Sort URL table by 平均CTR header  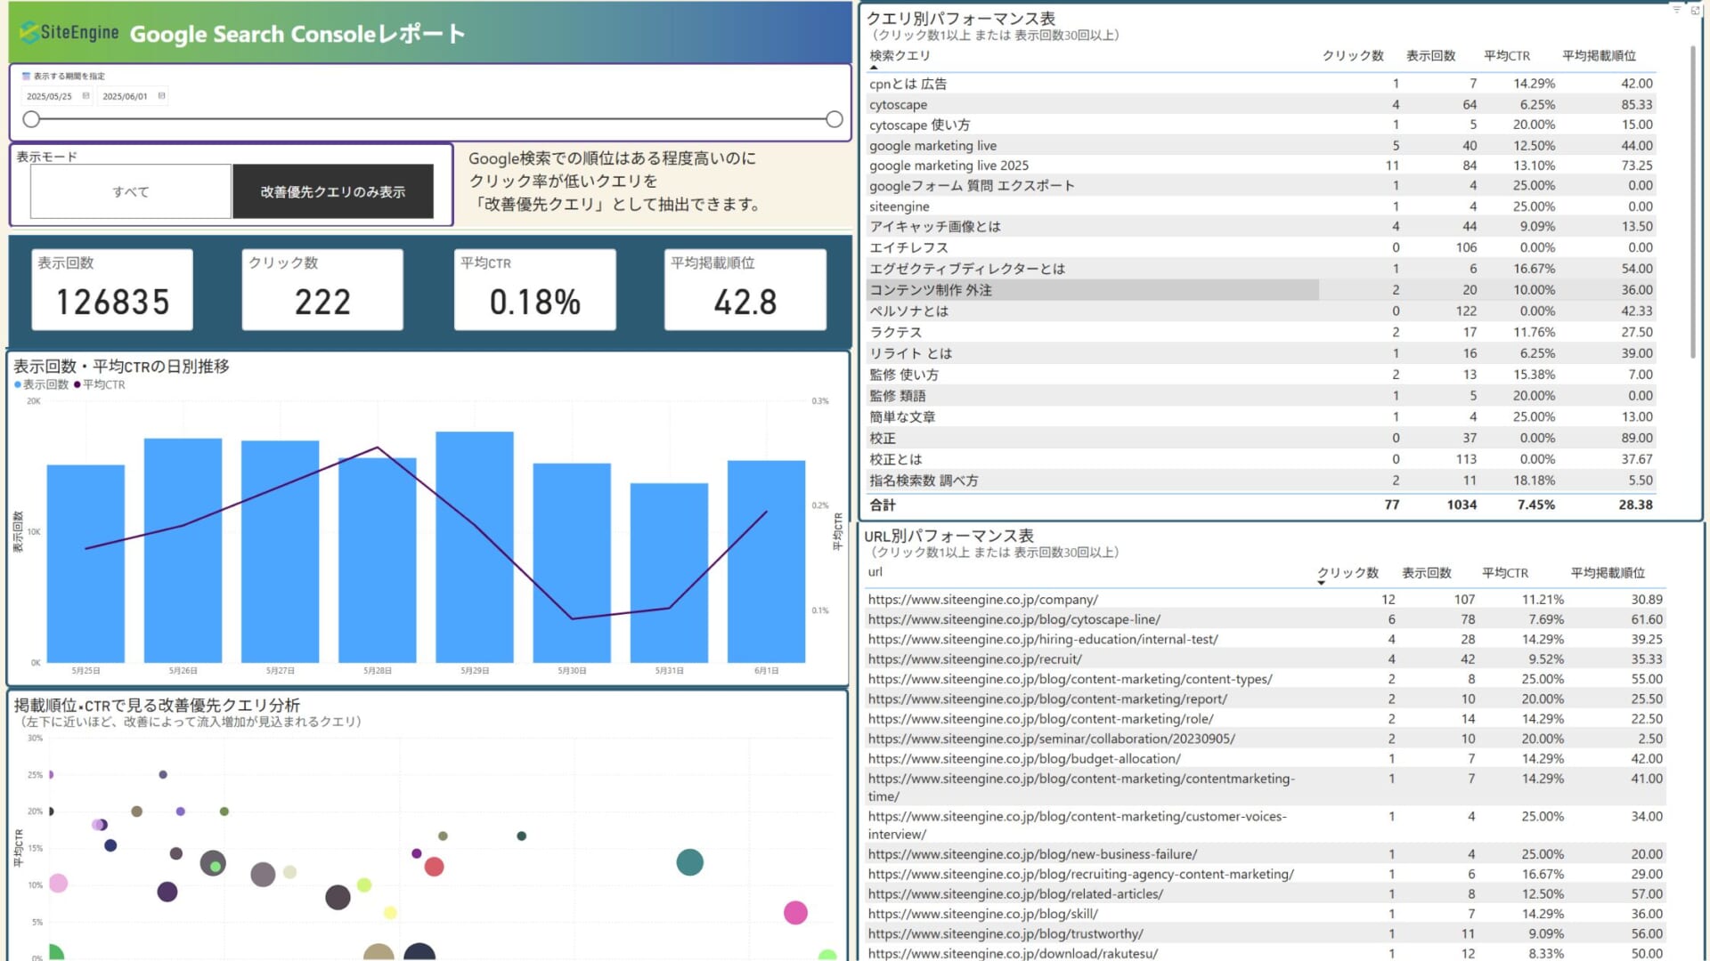click(1505, 572)
